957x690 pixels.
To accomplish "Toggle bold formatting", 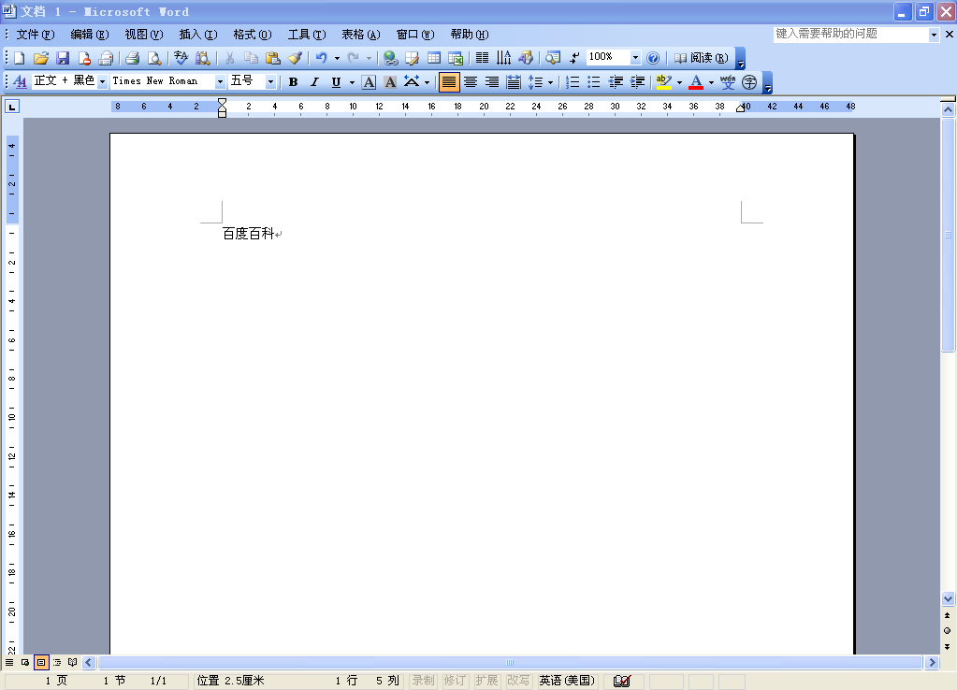I will 293,81.
